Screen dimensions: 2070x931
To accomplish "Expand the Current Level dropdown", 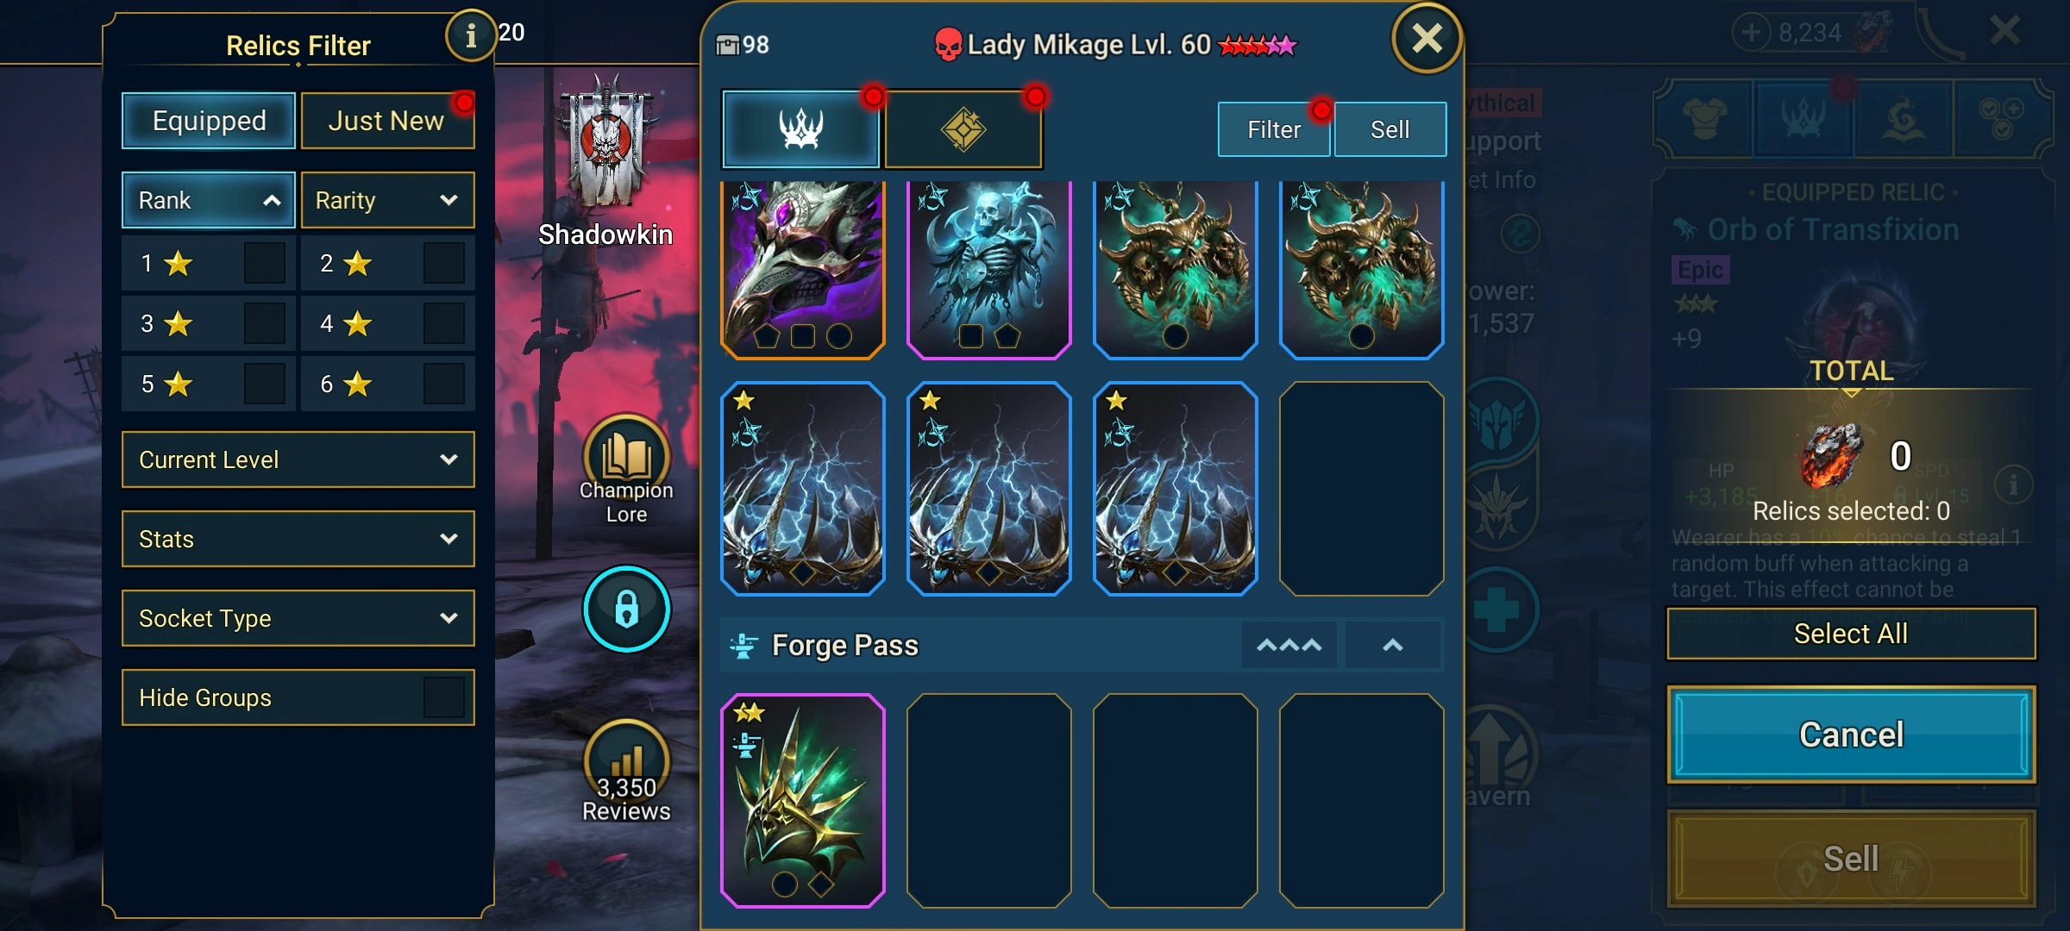I will tap(298, 459).
